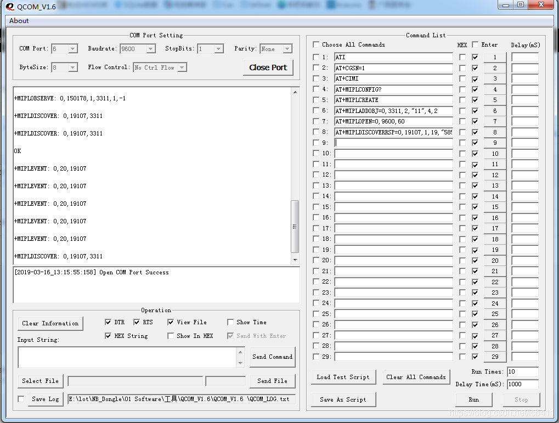Click the Input String text area

click(127, 357)
